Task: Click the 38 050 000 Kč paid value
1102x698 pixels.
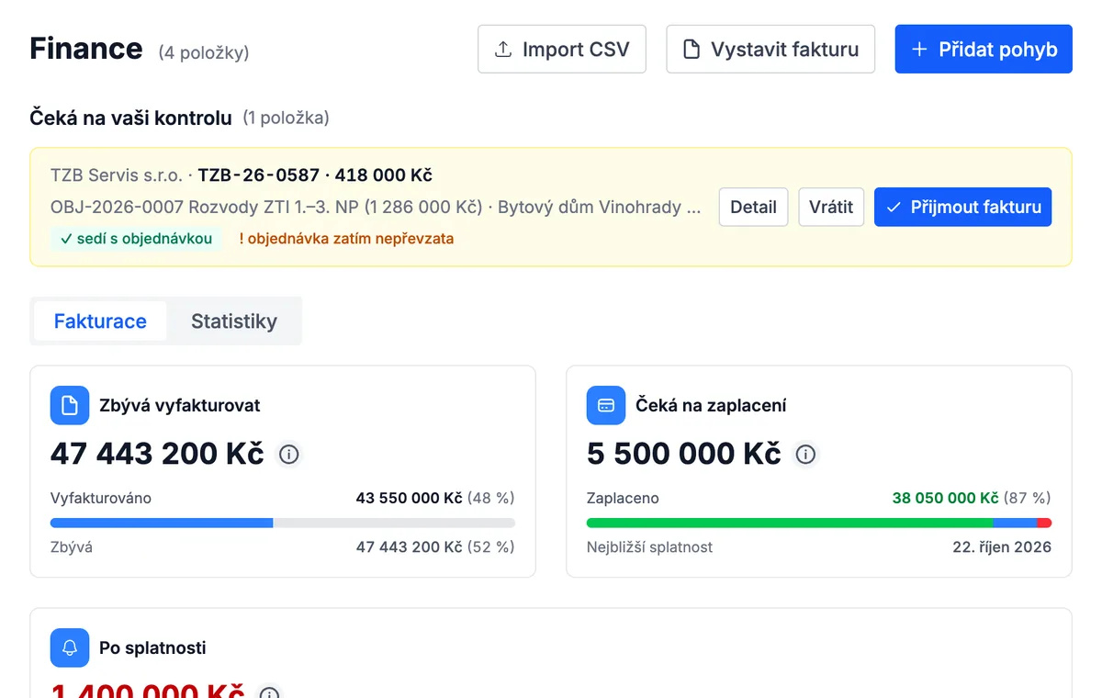Action: (x=945, y=498)
